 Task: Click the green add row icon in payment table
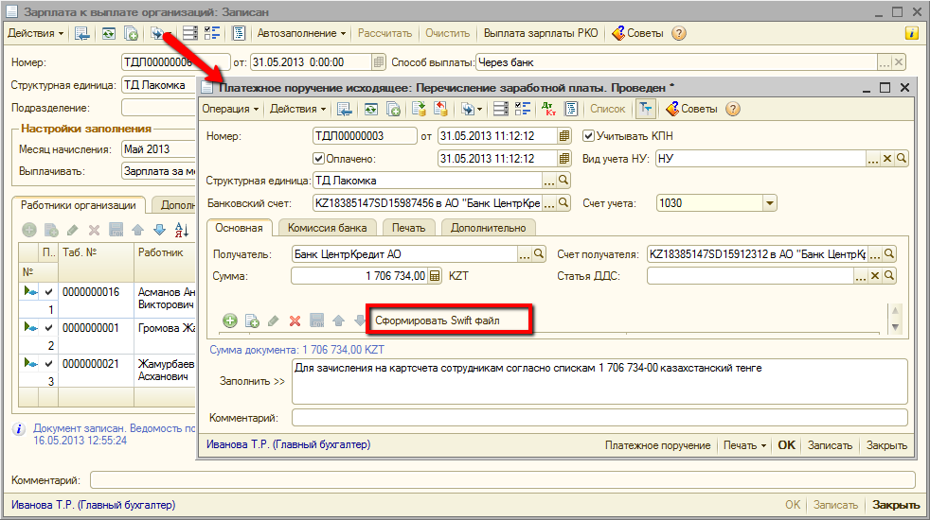[229, 321]
